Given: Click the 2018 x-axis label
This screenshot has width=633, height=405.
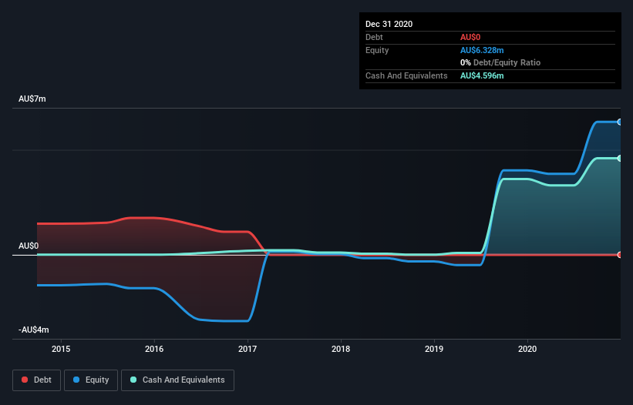Looking at the screenshot, I should tap(341, 349).
